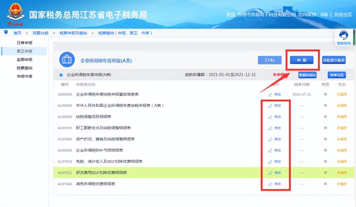
Task: Click the text 资产折旧、摊销及纳税调整明细表
Action: click(105, 139)
